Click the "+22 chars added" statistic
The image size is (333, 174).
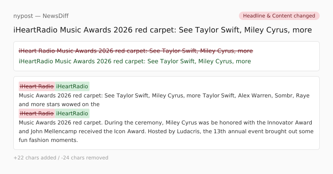(x=31, y=158)
